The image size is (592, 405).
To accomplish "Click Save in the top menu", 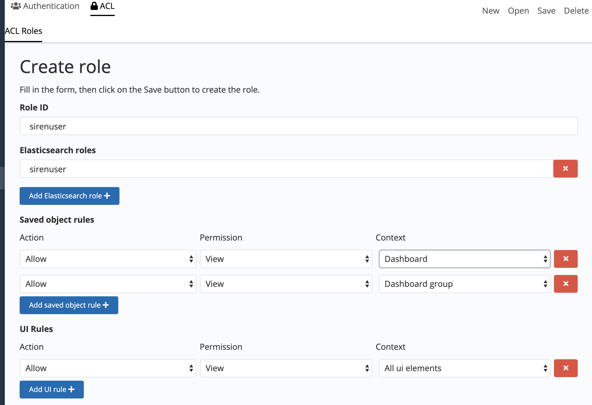I will [x=546, y=11].
